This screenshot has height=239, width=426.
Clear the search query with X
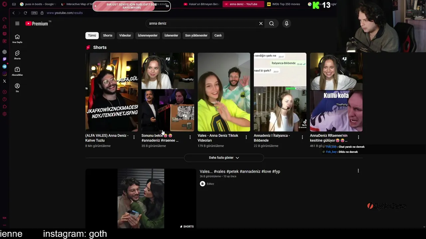(261, 24)
